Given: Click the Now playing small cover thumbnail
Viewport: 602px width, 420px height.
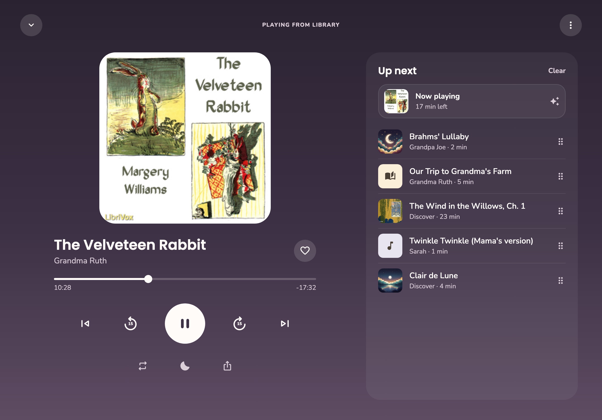Looking at the screenshot, I should click(x=396, y=101).
